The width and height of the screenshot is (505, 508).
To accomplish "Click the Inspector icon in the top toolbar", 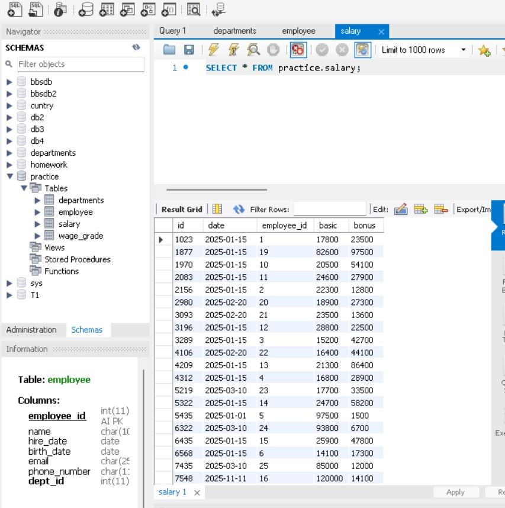I will pyautogui.click(x=60, y=9).
